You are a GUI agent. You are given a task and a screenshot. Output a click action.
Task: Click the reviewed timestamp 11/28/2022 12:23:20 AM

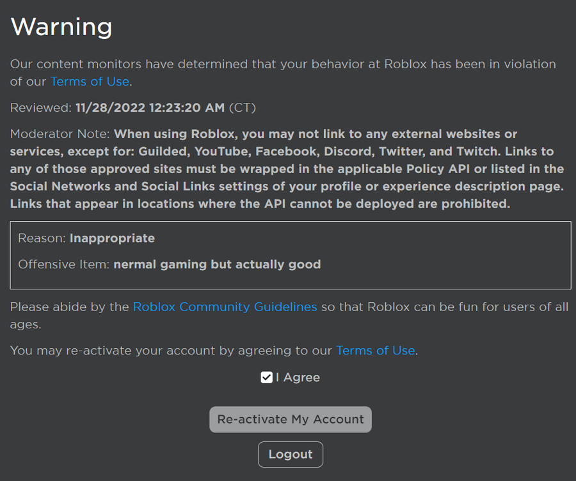150,108
